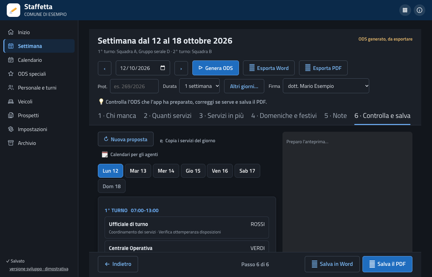Open the info icon in header

420,10
